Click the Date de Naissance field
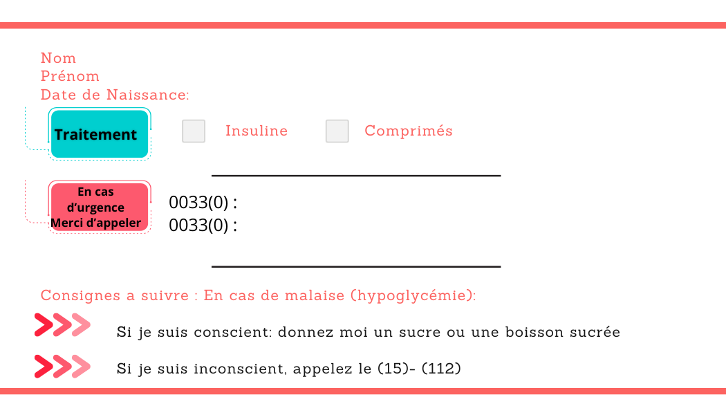Image resolution: width=726 pixels, height=415 pixels. click(115, 95)
